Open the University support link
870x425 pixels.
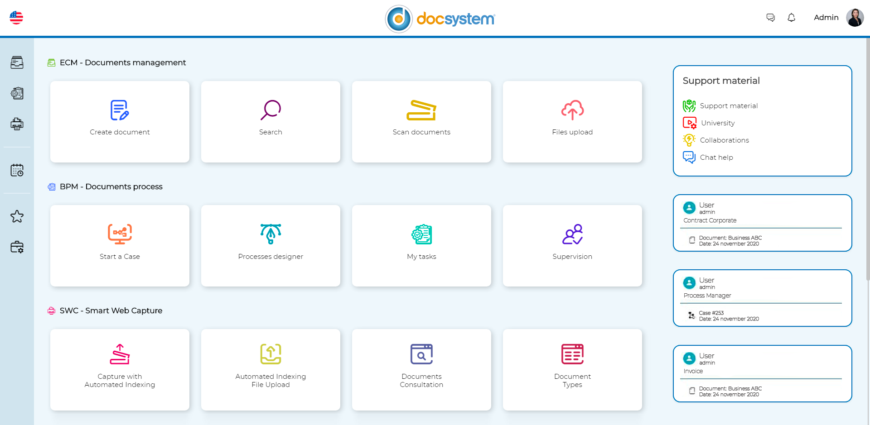click(x=717, y=123)
